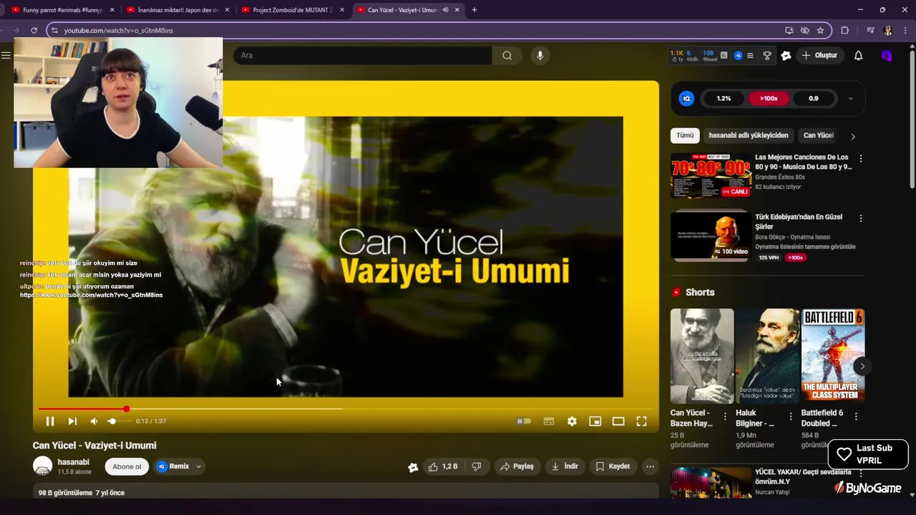Mute the video player speaker icon

coord(94,421)
